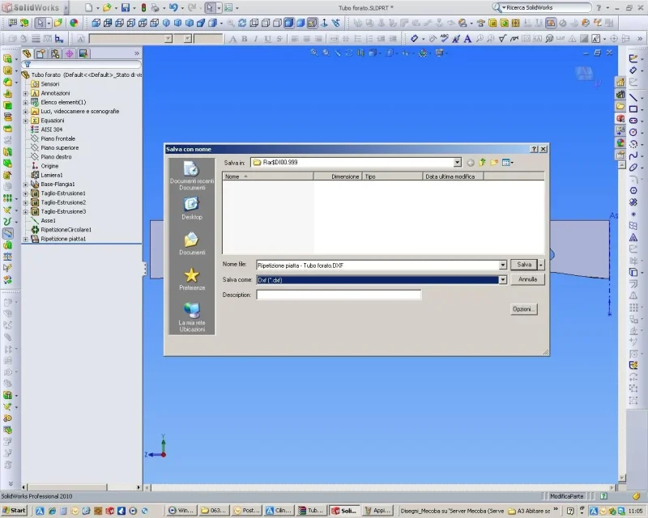Click the Up one level folder icon
This screenshot has width=648, height=518.
(x=482, y=163)
